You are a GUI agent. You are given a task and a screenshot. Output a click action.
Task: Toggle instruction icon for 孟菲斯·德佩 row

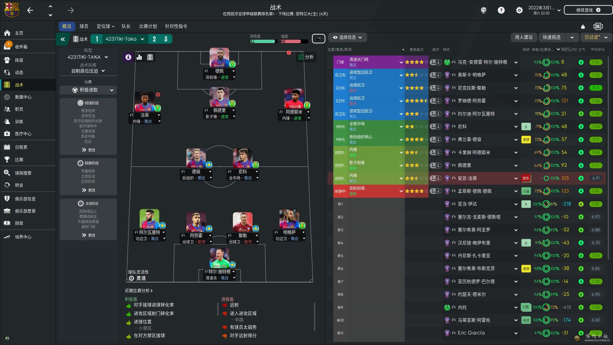pyautogui.click(x=435, y=191)
